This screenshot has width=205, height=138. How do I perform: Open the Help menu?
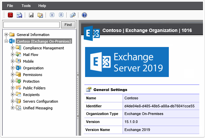(x=42, y=6)
